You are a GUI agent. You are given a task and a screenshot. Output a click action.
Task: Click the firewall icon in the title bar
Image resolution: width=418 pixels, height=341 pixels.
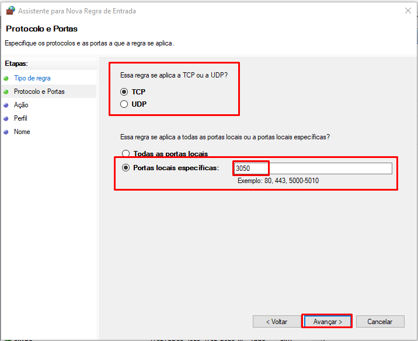point(11,10)
